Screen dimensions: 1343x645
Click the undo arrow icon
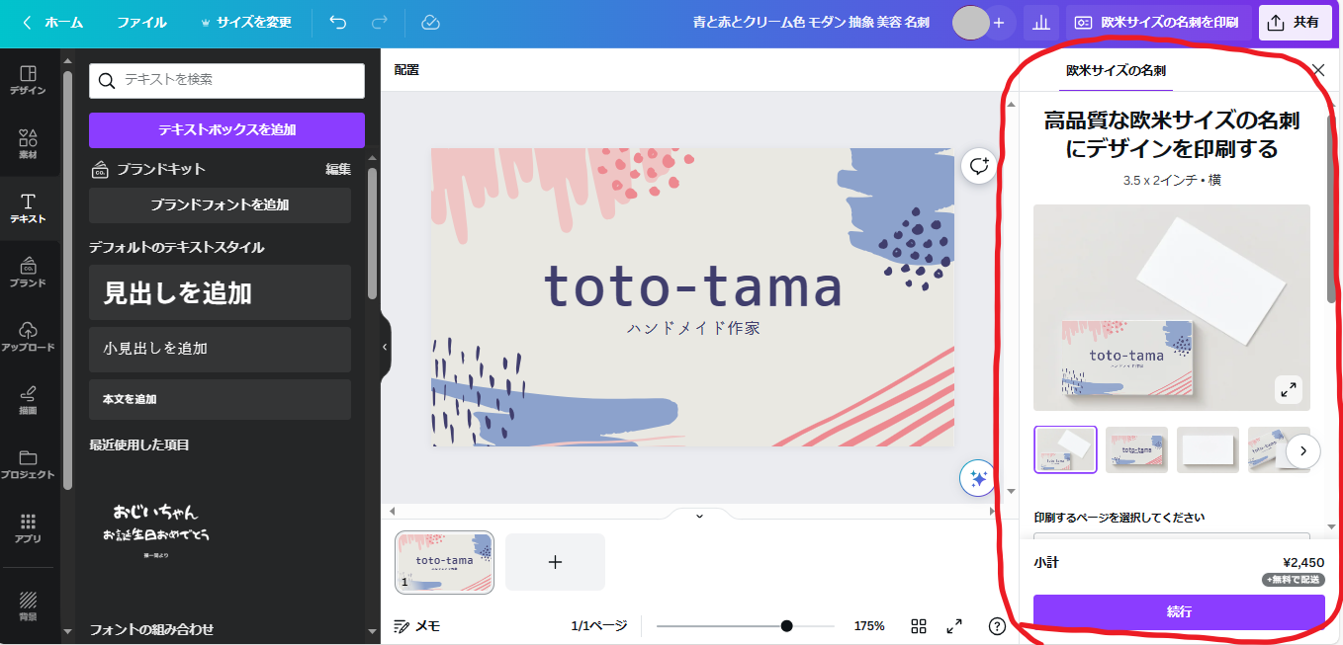click(x=338, y=22)
